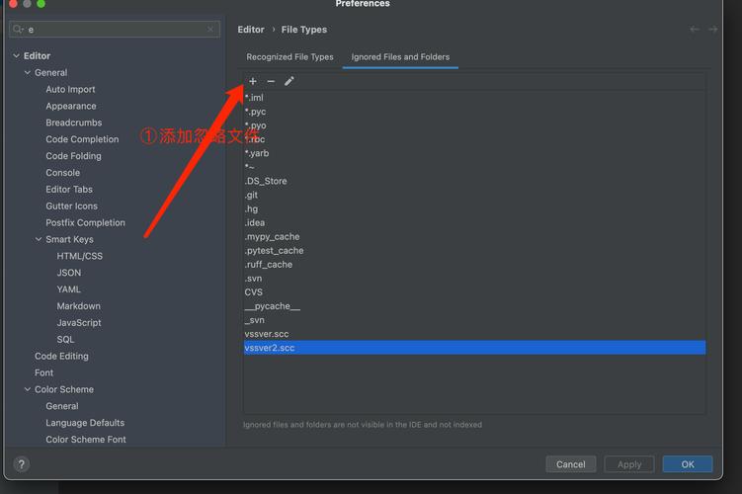This screenshot has width=742, height=494.
Task: Switch to Recognized File Types tab
Action: pos(289,57)
